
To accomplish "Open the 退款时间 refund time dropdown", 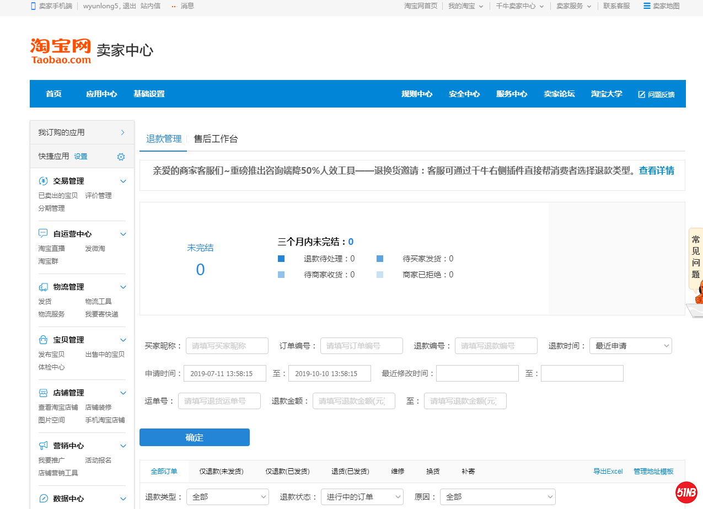I will pyautogui.click(x=630, y=345).
